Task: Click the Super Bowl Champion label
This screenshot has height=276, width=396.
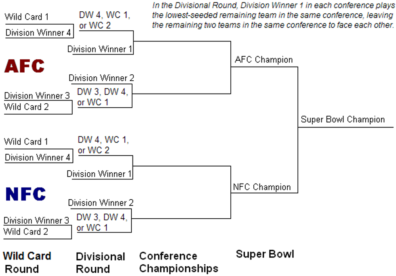Action: 343,119
